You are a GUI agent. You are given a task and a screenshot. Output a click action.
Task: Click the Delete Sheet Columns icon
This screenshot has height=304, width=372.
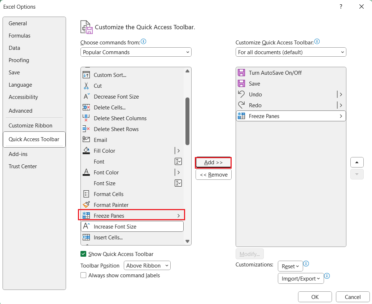[86, 118]
